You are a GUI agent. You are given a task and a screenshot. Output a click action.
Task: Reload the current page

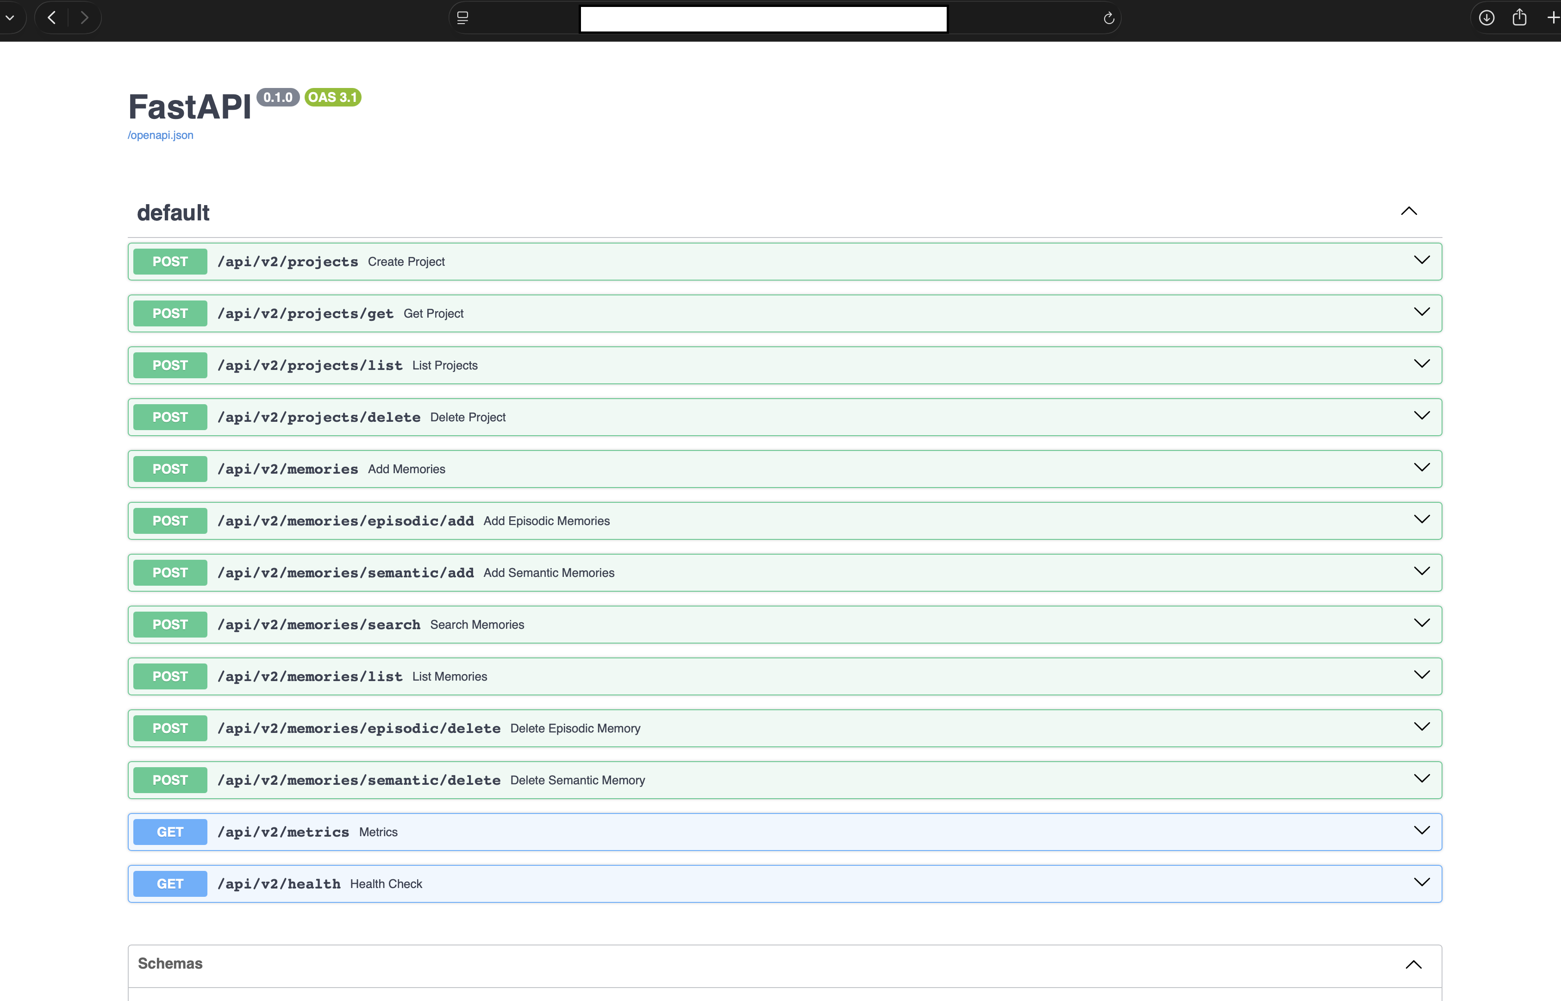pyautogui.click(x=1108, y=18)
